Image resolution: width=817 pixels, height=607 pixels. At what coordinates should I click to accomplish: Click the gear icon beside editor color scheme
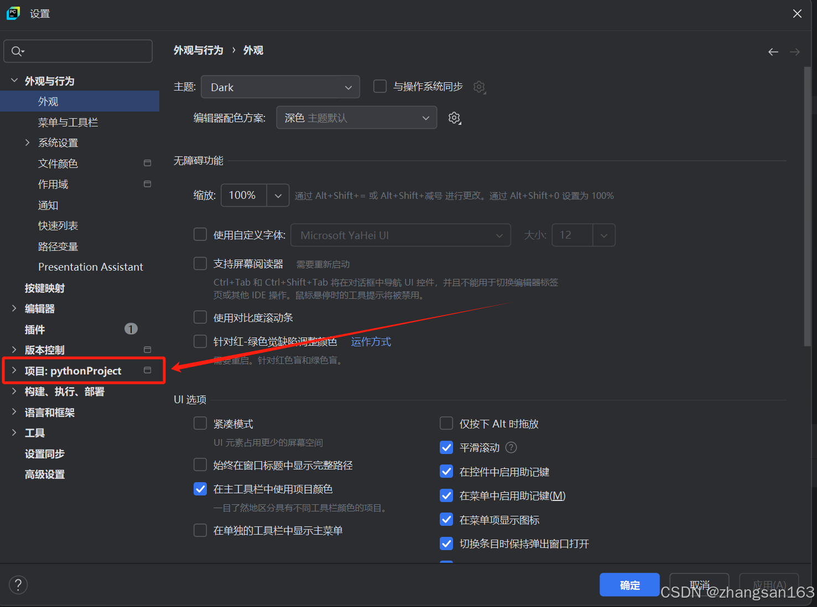click(x=454, y=118)
